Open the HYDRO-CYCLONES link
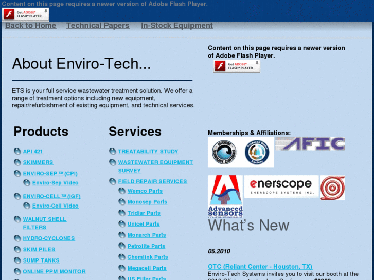This screenshot has height=280, width=374. pyautogui.click(x=49, y=238)
